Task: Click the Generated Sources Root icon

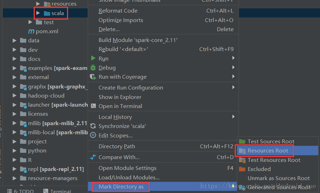Action: pyautogui.click(x=242, y=187)
